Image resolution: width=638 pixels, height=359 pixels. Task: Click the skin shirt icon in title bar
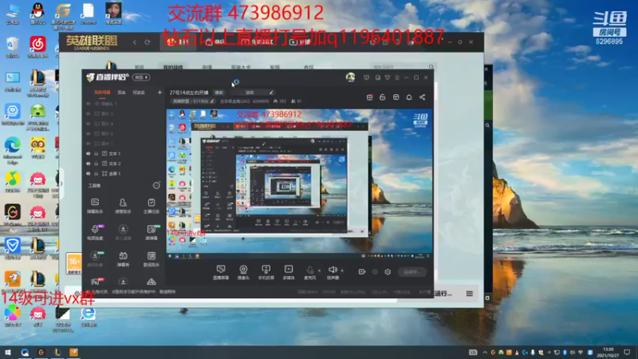point(388,77)
